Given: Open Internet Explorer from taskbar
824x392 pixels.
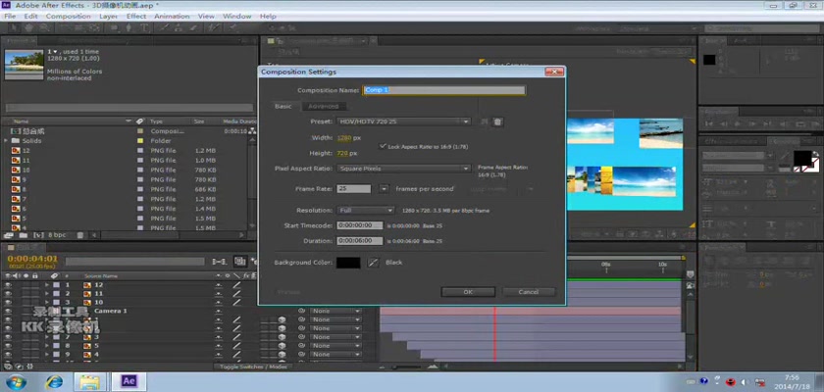Looking at the screenshot, I should (54, 381).
